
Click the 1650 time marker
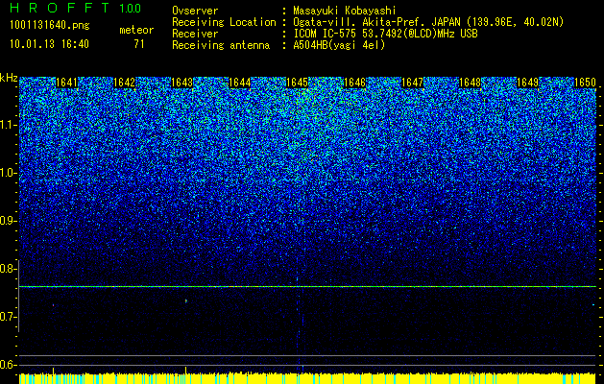585,83
